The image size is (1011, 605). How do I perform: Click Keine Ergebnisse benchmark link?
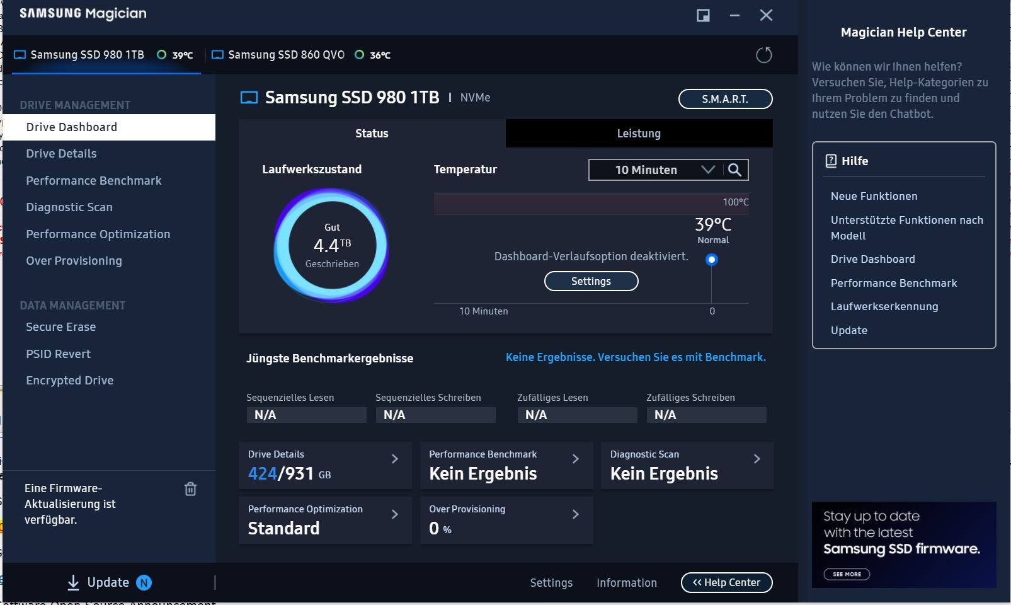(x=636, y=357)
